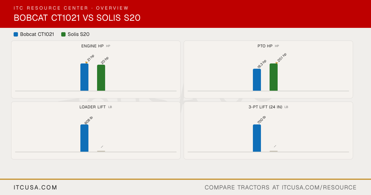Select the Solis S20 legend label
Image resolution: width=371 pixels, height=195 pixels.
pos(79,34)
